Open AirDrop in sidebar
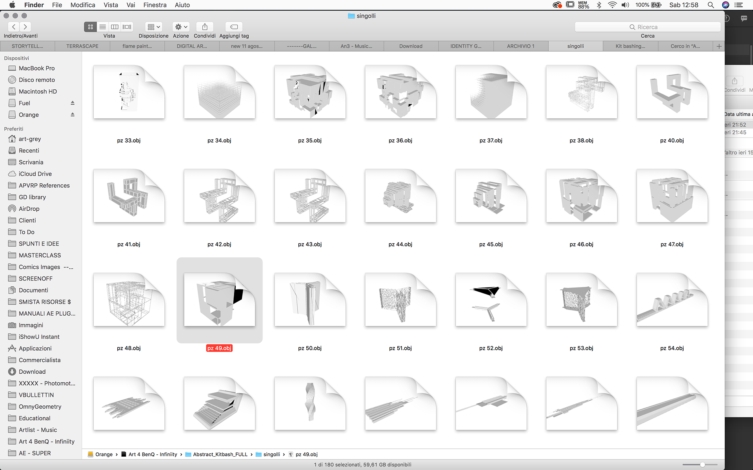Image resolution: width=753 pixels, height=470 pixels. 29,209
